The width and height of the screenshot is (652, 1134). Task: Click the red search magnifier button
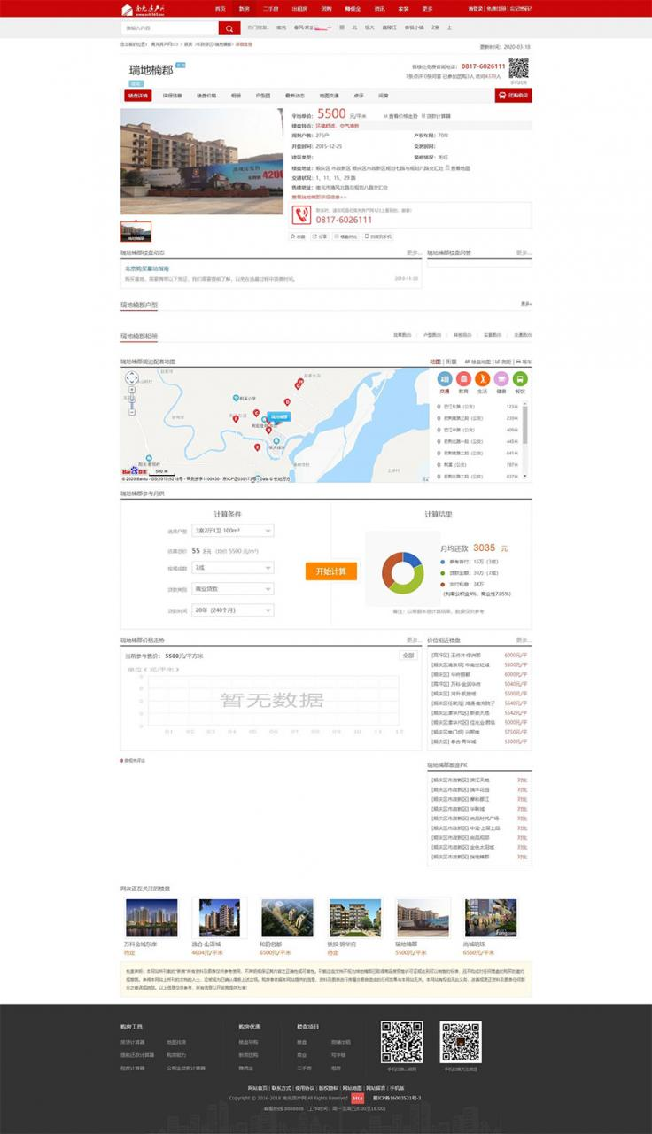229,28
